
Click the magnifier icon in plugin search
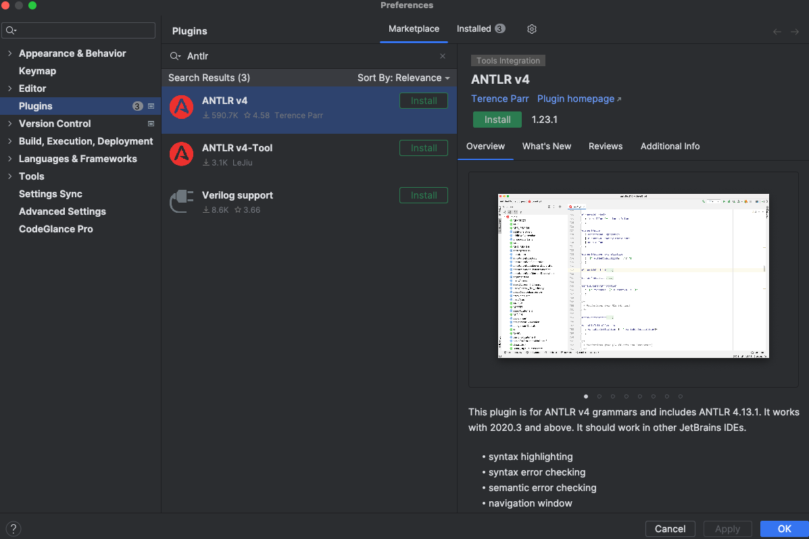175,57
